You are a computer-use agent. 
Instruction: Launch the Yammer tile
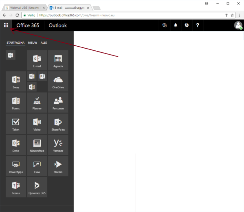pyautogui.click(x=58, y=145)
